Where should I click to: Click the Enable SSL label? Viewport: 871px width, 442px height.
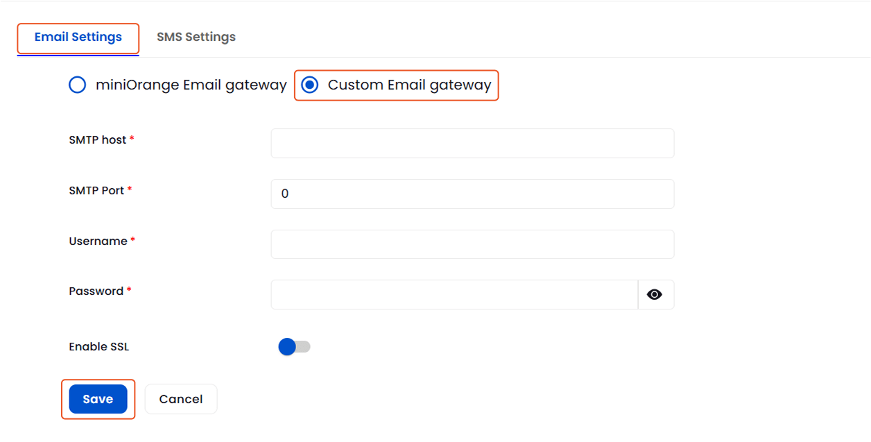pyautogui.click(x=98, y=346)
